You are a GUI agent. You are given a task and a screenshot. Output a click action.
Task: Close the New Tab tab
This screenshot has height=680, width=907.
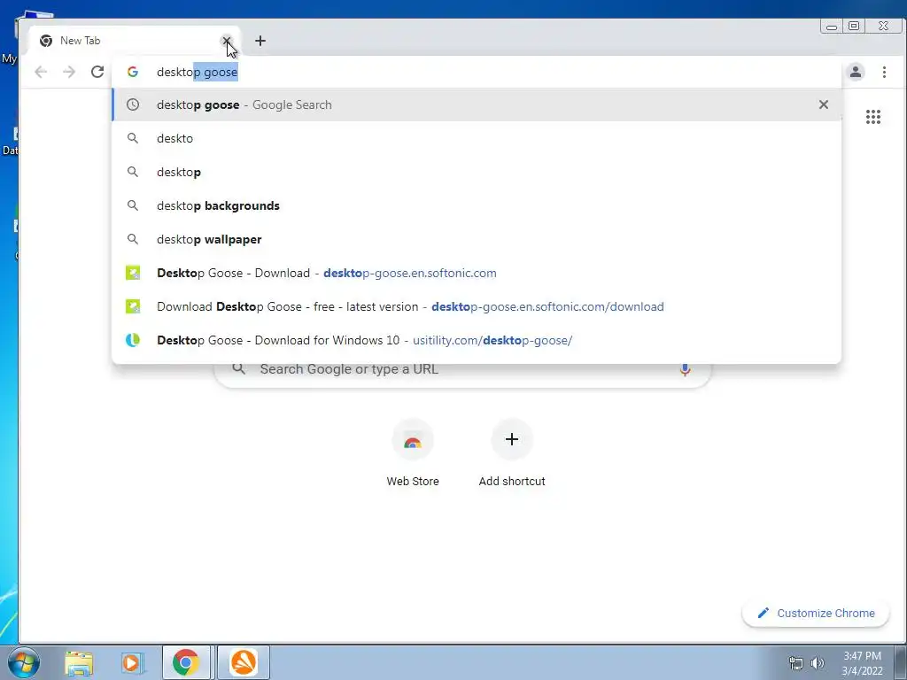tap(226, 41)
